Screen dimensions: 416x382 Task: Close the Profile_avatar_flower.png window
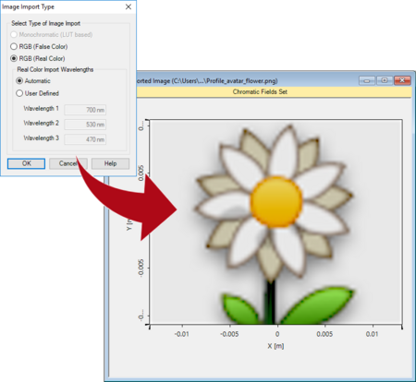coord(402,80)
